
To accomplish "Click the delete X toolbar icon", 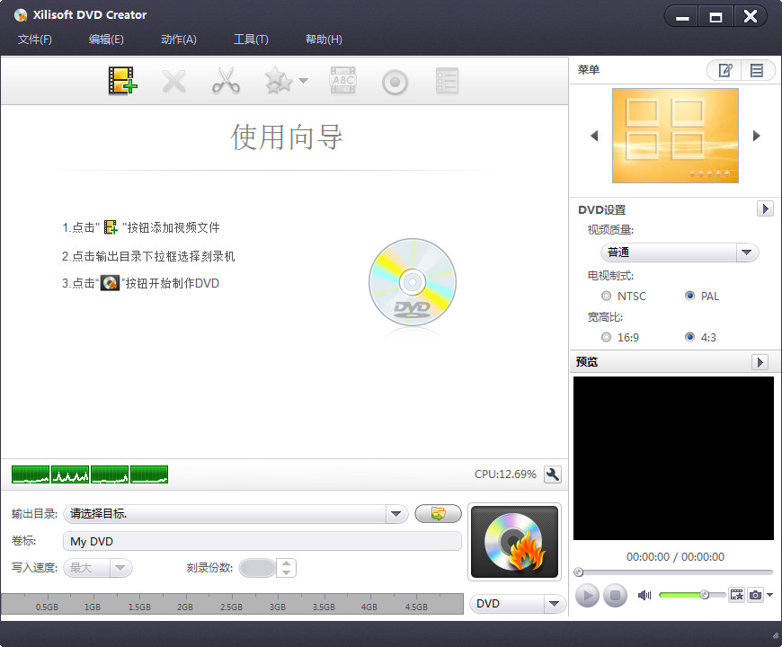I will click(174, 81).
